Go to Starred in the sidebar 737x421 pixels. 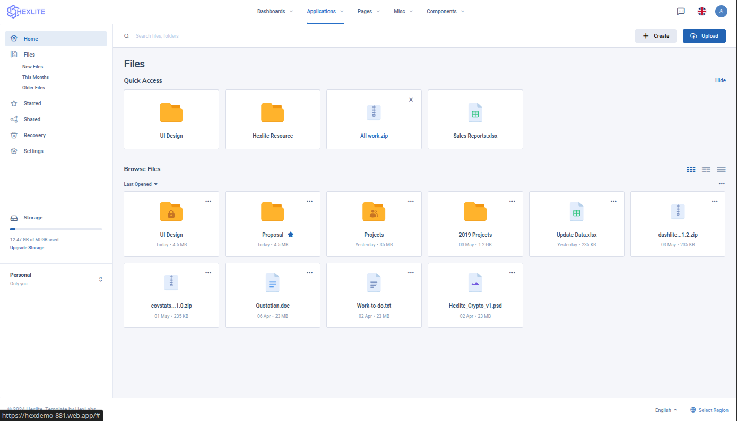(32, 103)
